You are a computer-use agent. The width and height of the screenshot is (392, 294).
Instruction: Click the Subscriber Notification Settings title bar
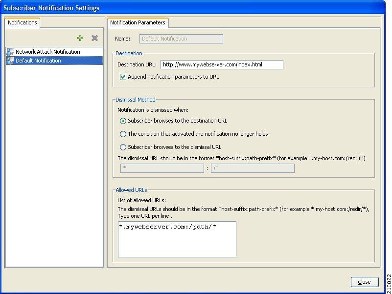coord(192,8)
